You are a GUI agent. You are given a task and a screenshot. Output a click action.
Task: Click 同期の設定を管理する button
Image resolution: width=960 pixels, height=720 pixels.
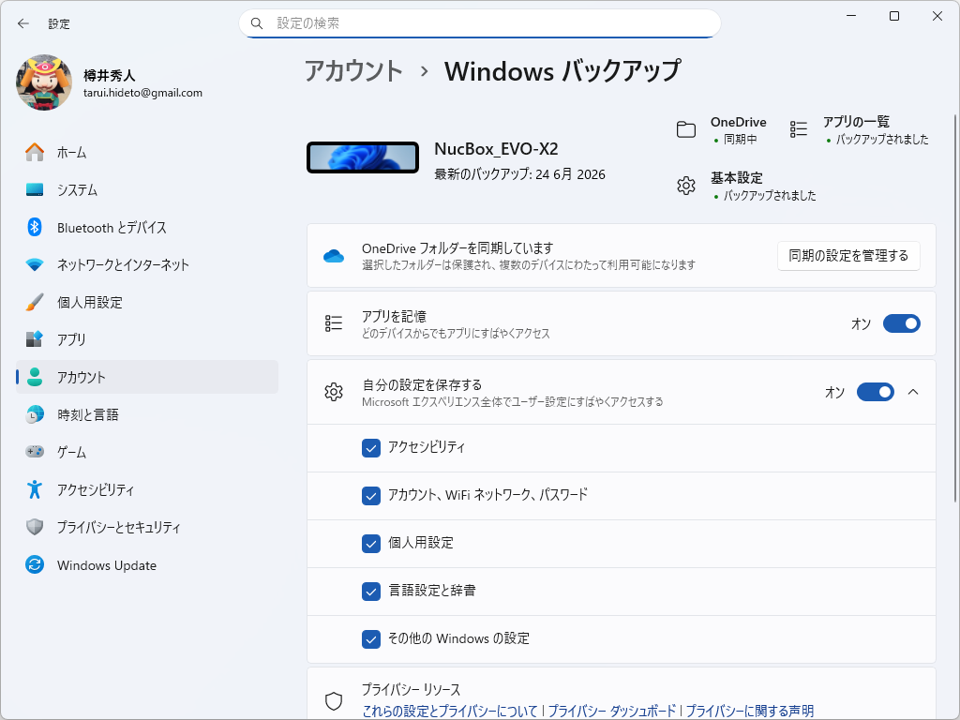pos(848,256)
